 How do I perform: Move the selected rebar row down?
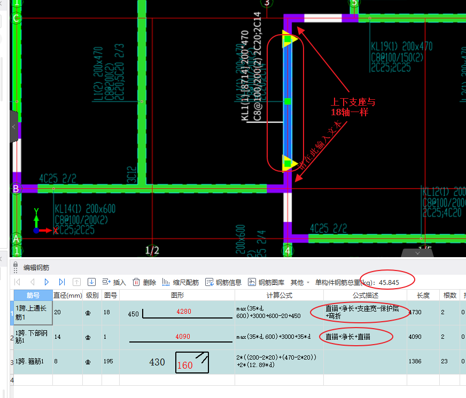click(x=92, y=282)
